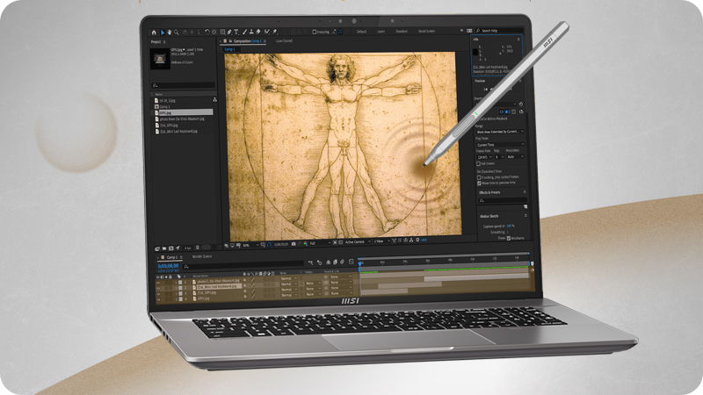Click the current time 0;00;00;00 in timeline
703x395 pixels.
(168, 266)
